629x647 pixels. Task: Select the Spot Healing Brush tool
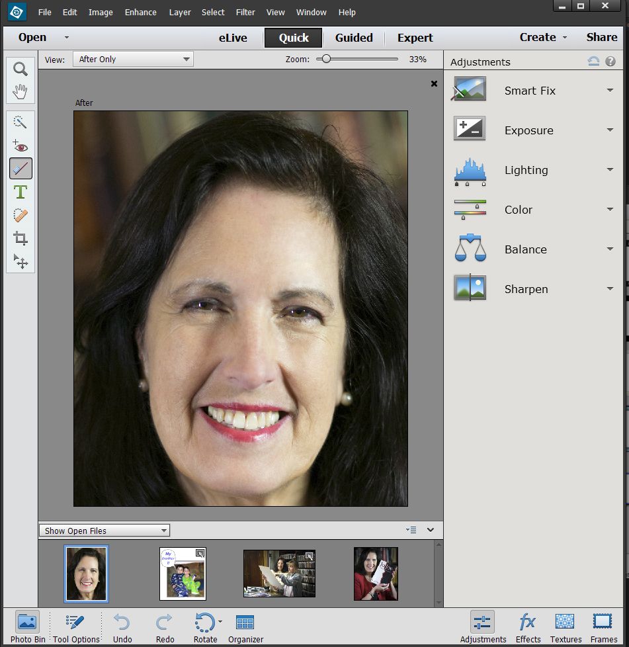pyautogui.click(x=20, y=215)
